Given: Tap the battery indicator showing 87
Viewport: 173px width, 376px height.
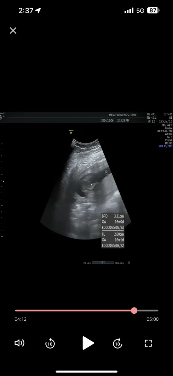Looking at the screenshot, I should point(153,10).
